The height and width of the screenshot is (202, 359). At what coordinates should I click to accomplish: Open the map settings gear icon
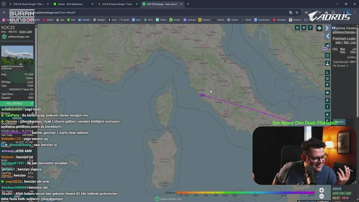pyautogui.click(x=327, y=55)
